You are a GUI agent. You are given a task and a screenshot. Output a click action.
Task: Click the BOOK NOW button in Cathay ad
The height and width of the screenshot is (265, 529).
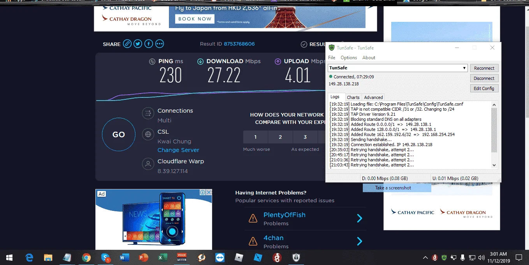tap(195, 19)
